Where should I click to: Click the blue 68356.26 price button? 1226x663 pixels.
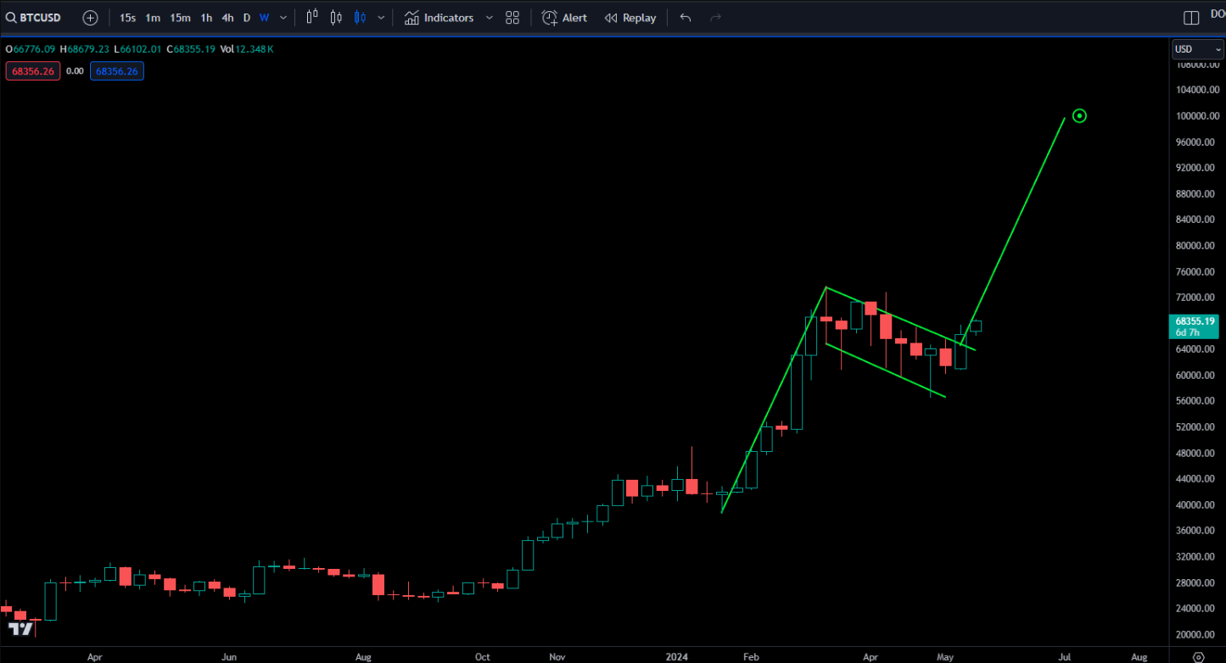click(x=116, y=70)
